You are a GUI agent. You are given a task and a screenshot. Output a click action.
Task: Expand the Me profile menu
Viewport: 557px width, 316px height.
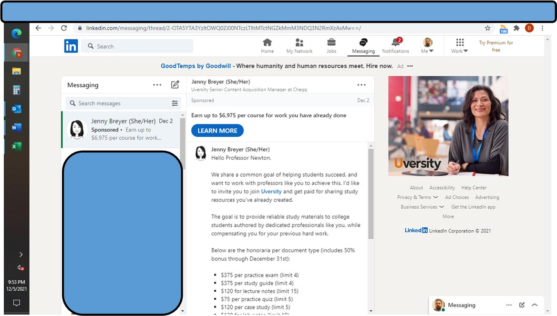[x=427, y=46]
